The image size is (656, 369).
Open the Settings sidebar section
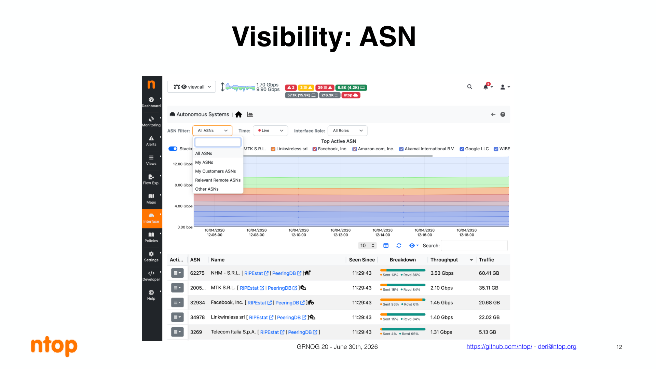(x=151, y=256)
